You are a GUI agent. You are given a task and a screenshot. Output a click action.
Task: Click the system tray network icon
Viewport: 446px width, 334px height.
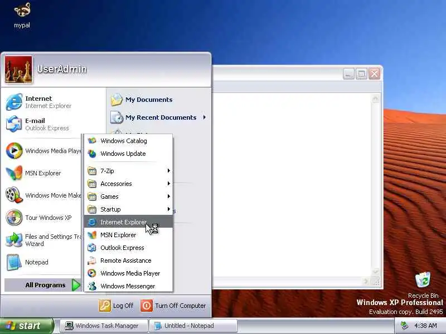(404, 326)
